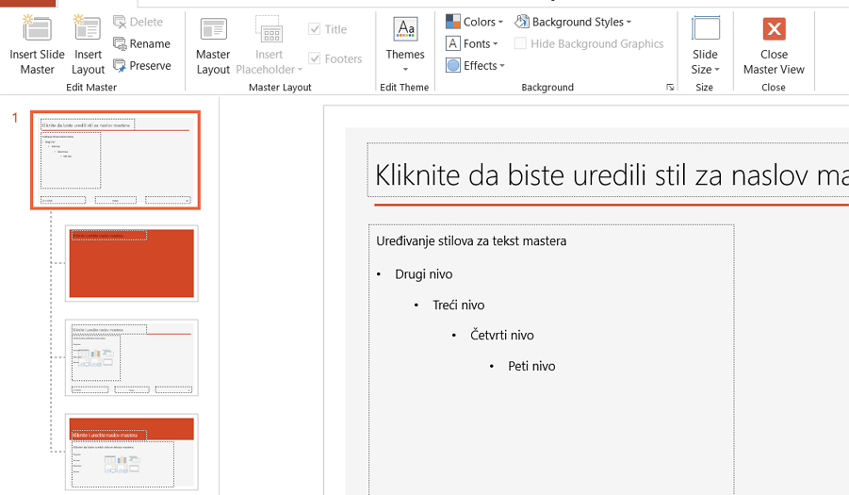Click the Insert Slide Master icon

click(36, 28)
